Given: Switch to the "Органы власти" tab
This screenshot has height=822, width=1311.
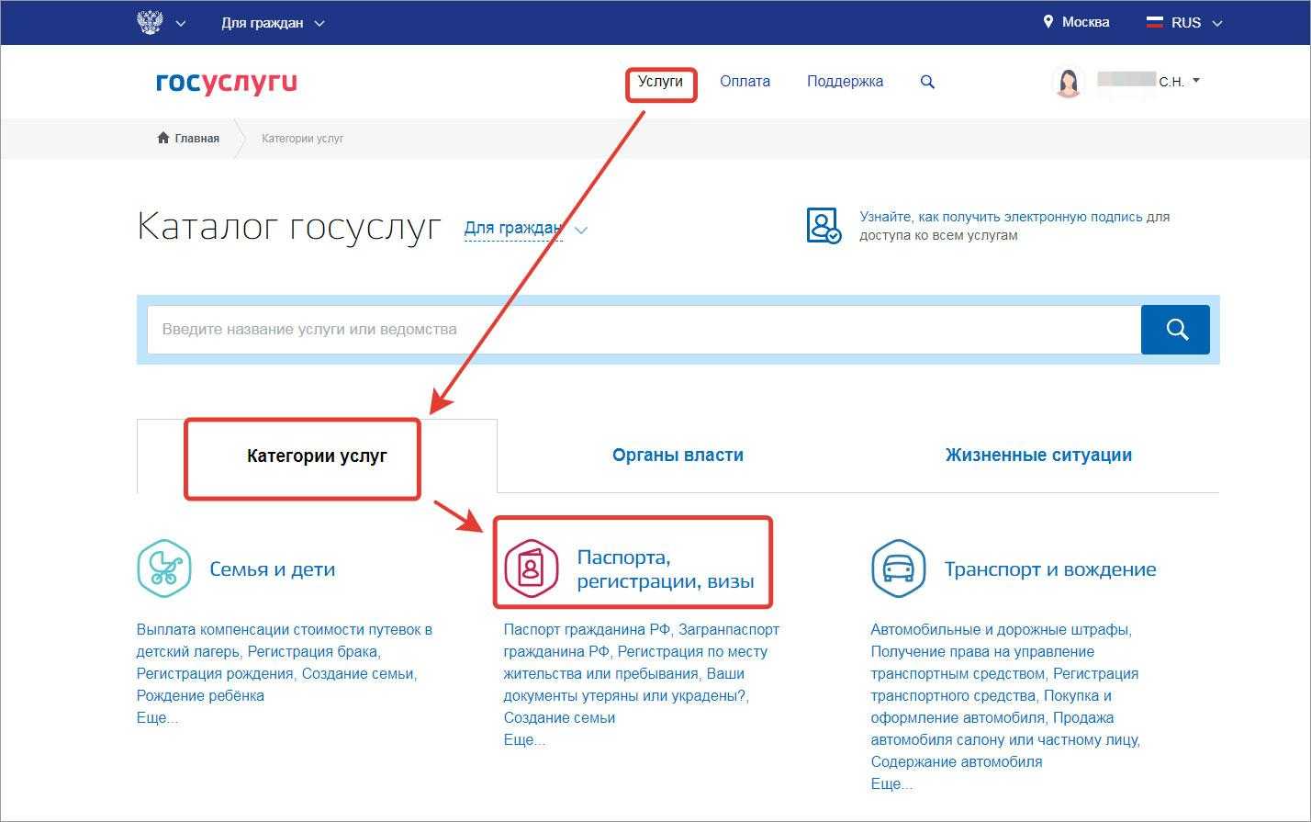Looking at the screenshot, I should pos(678,455).
